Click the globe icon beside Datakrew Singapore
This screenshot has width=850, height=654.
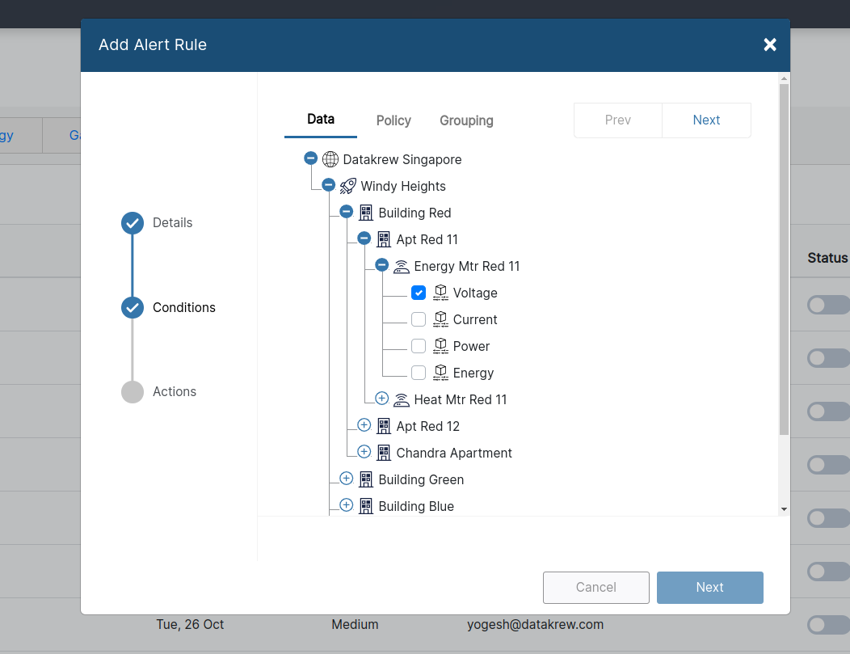[x=330, y=159]
